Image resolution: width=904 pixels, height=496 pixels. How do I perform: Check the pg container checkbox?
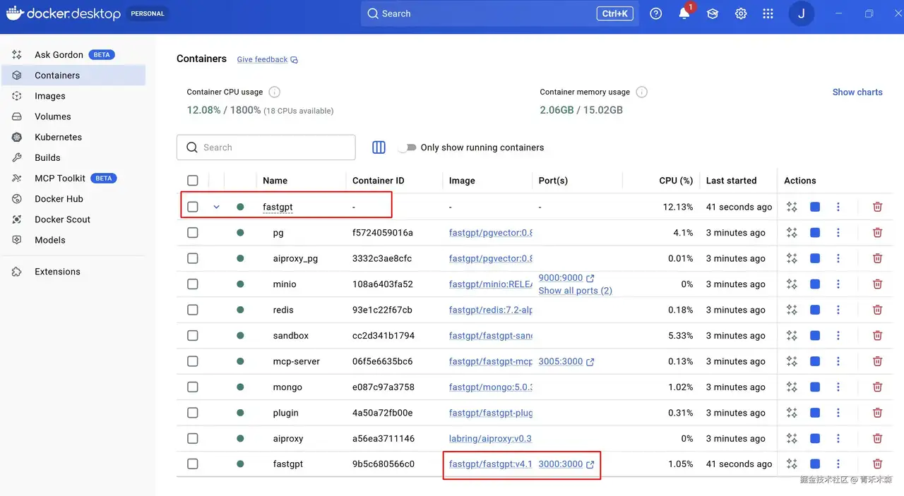coord(193,233)
